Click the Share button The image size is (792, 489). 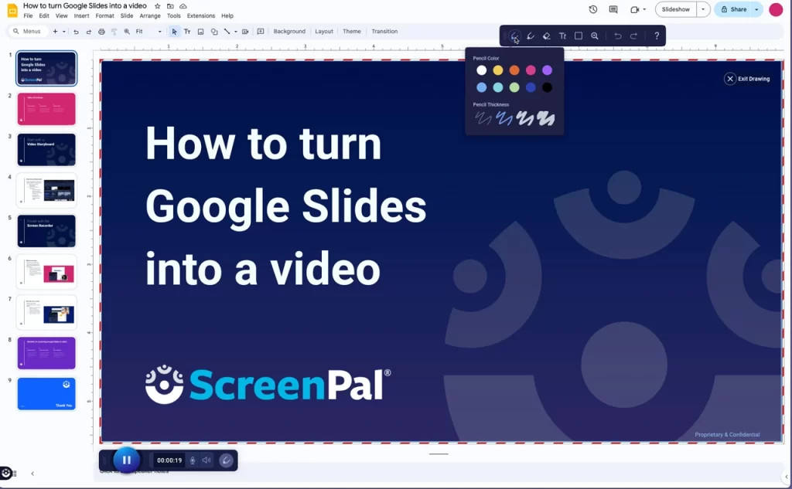(x=733, y=9)
